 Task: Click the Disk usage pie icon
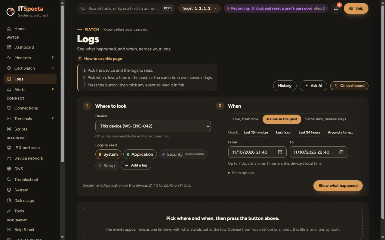[x=9, y=201]
